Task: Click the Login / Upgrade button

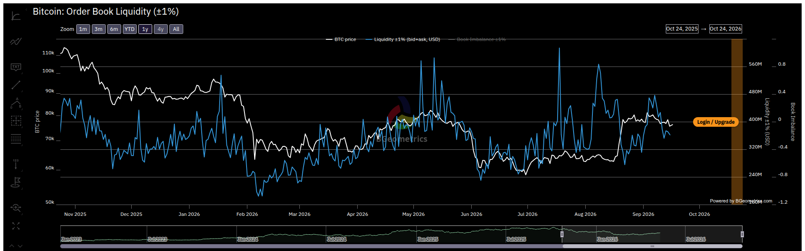Action: click(x=716, y=122)
